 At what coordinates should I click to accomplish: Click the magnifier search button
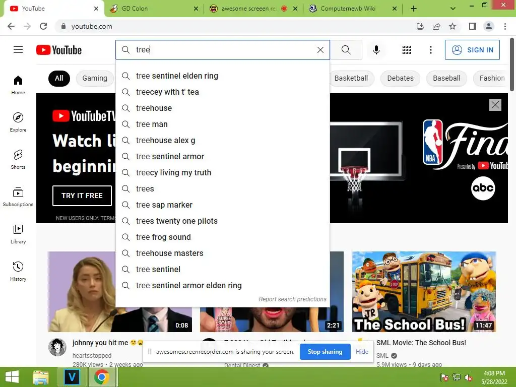click(x=346, y=50)
